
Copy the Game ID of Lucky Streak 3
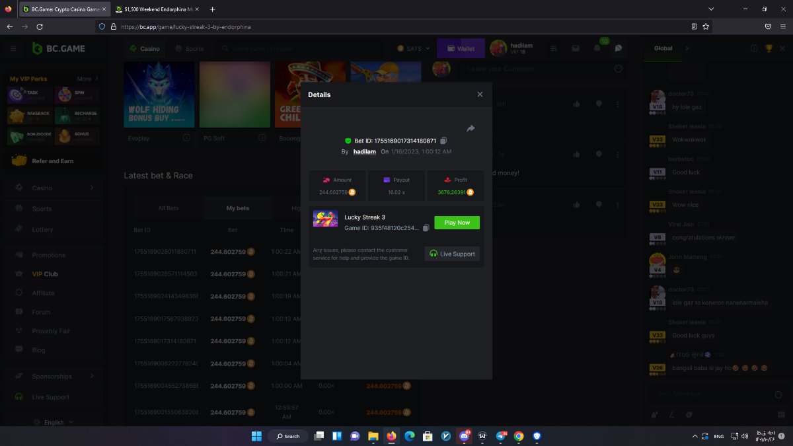pos(426,228)
